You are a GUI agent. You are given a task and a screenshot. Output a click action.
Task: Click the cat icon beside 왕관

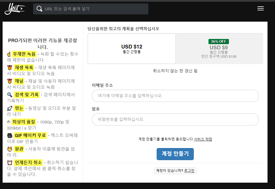click(x=10, y=149)
